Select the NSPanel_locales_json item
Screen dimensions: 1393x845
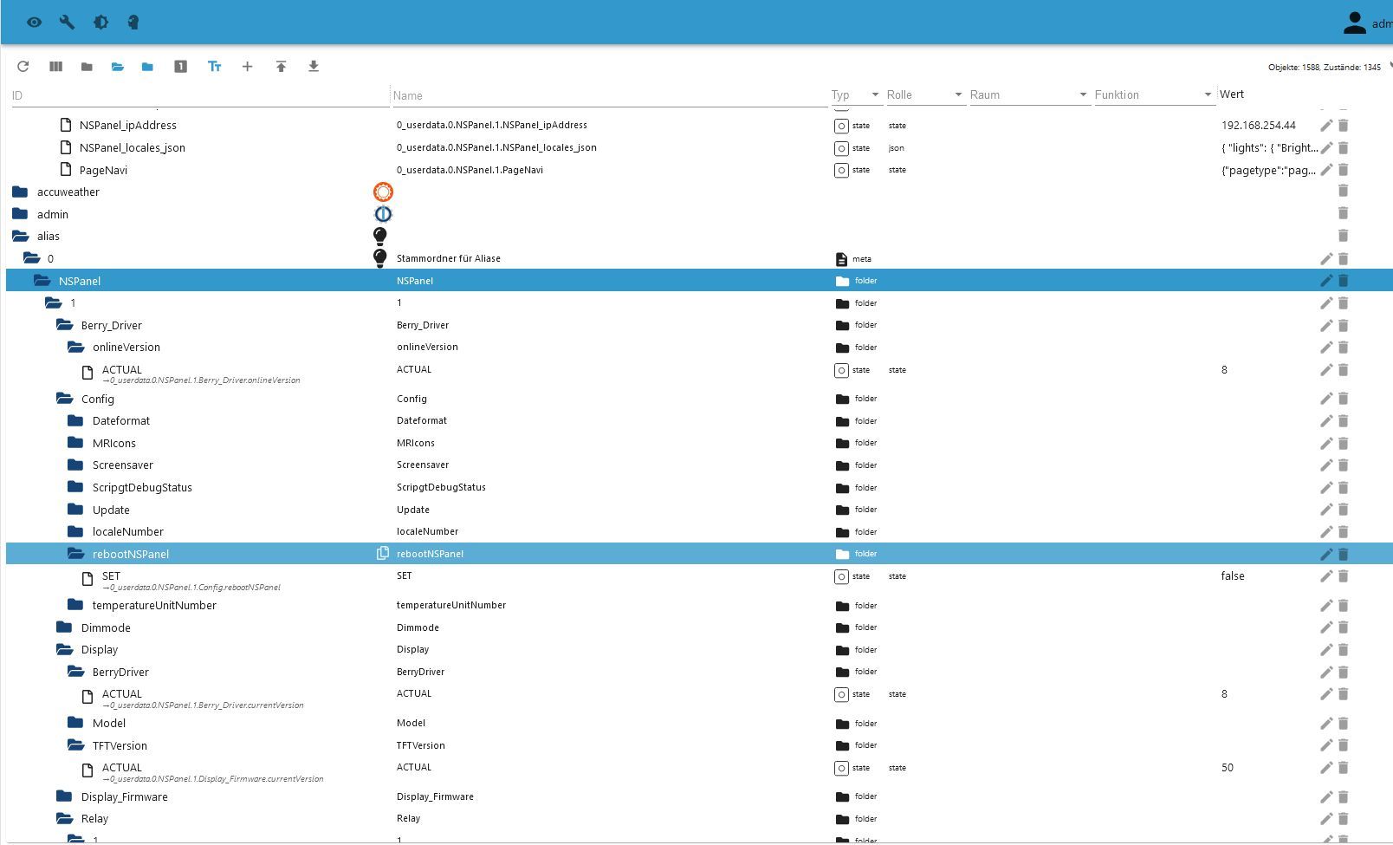coord(132,147)
